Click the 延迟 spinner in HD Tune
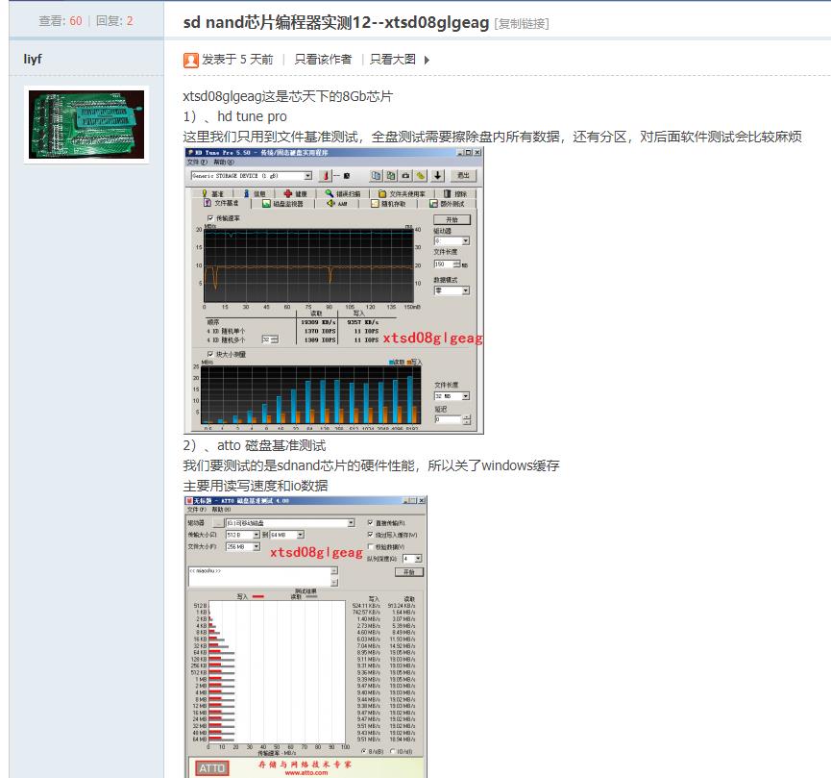This screenshot has width=831, height=778. pyautogui.click(x=465, y=419)
